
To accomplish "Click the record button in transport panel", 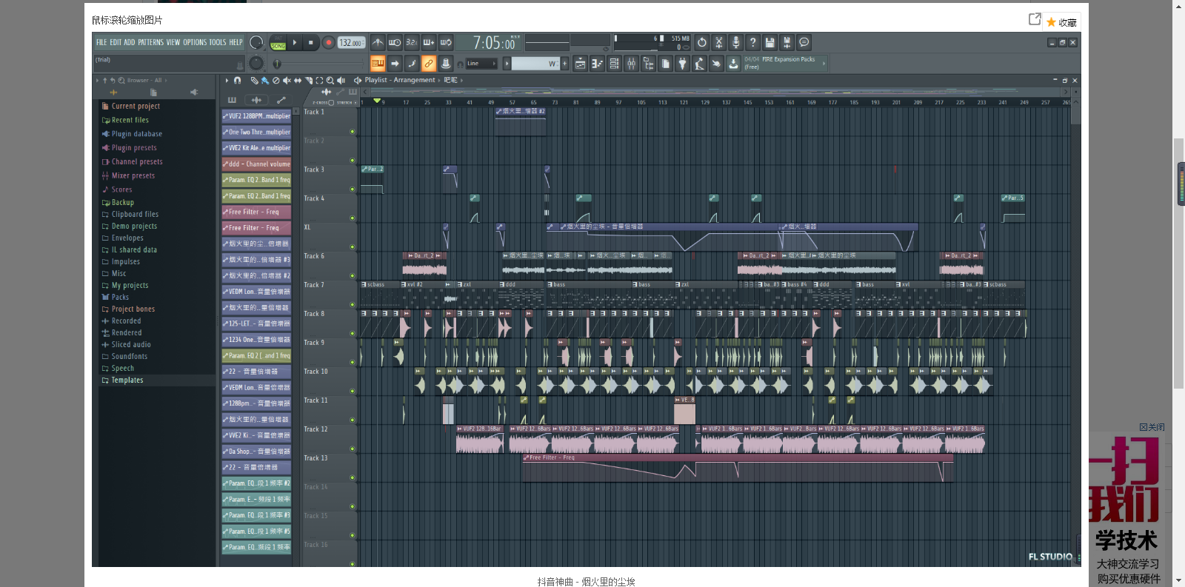I will pos(328,43).
